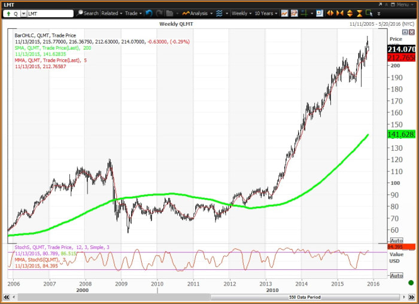
Task: Click the green status dot at bottom right
Action: tap(411, 282)
